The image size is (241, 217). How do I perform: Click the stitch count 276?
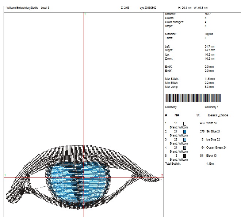point(202,131)
